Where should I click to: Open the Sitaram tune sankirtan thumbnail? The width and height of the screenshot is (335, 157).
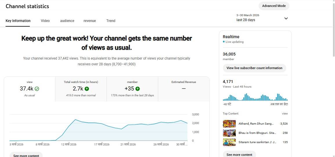click(229, 142)
